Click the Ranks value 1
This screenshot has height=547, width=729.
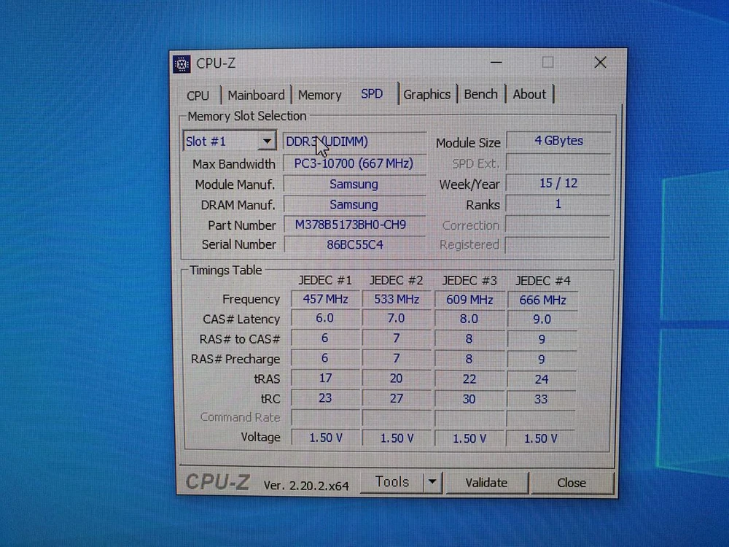[x=558, y=203]
